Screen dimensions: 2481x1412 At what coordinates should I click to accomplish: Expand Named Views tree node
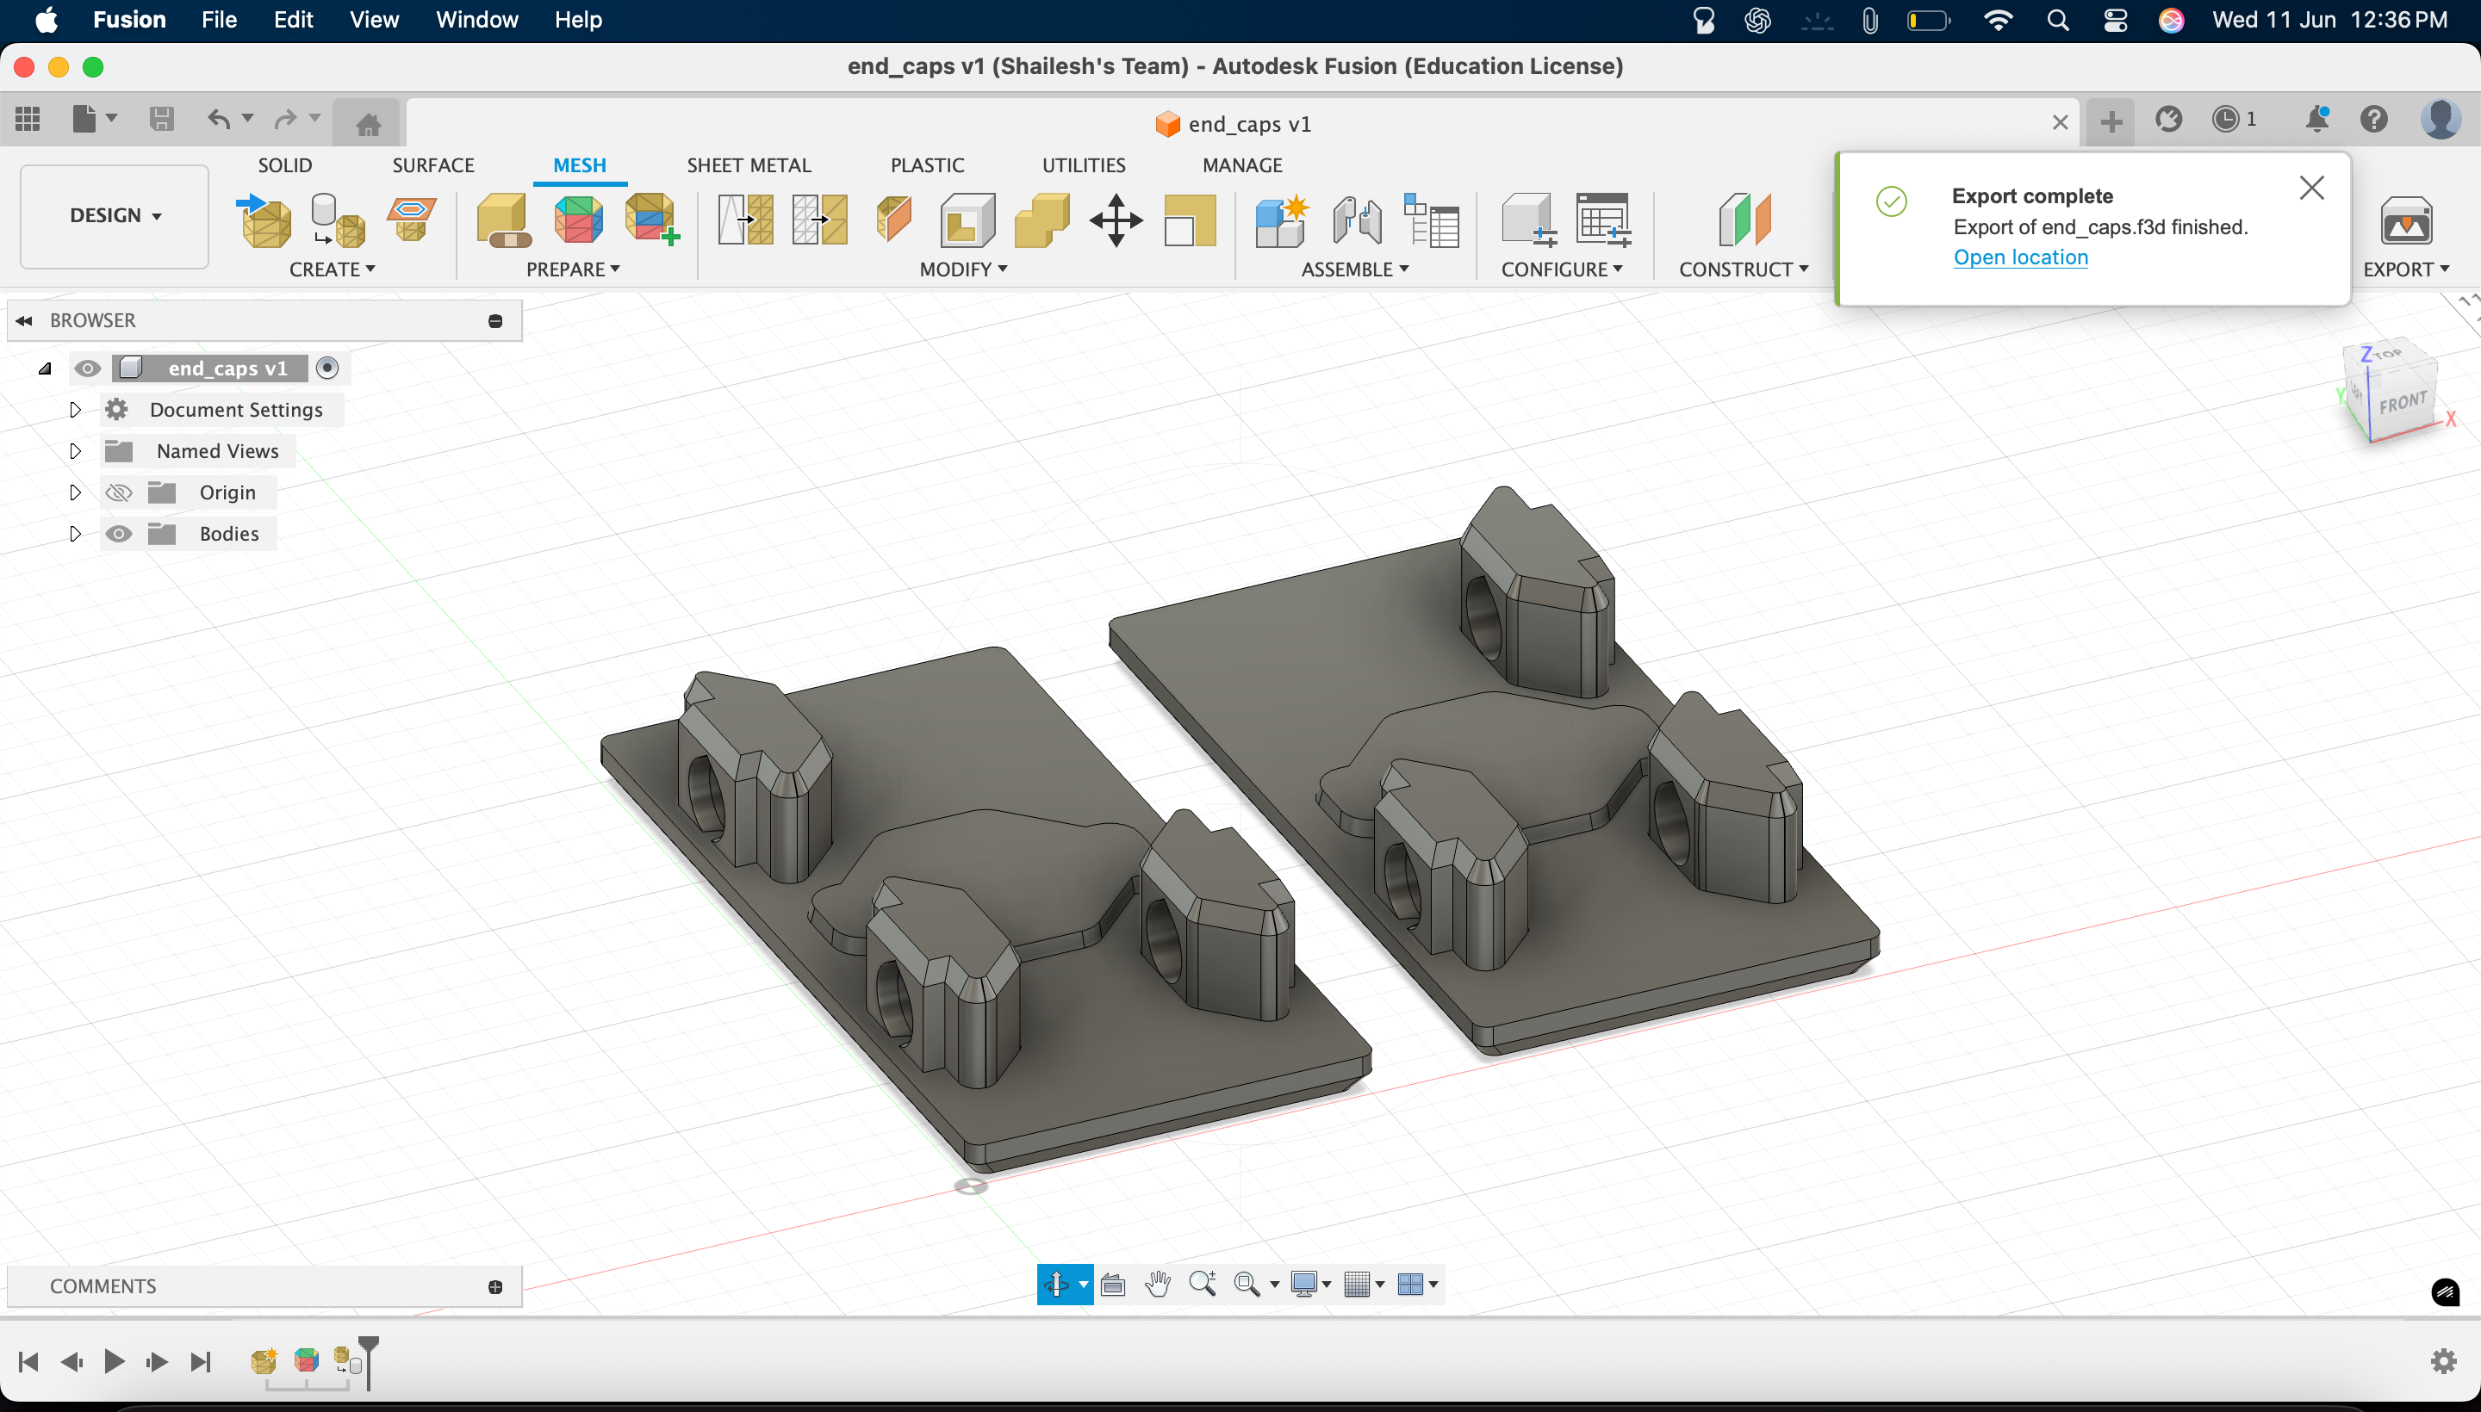(75, 451)
